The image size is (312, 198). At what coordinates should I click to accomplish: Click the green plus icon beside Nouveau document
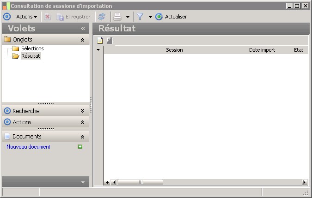(x=80, y=147)
